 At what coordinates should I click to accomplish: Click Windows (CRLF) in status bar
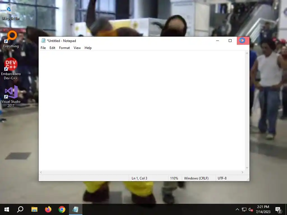(x=196, y=178)
